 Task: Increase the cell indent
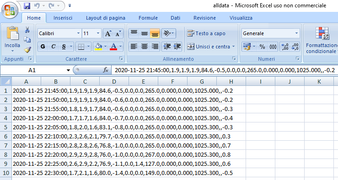(177, 47)
